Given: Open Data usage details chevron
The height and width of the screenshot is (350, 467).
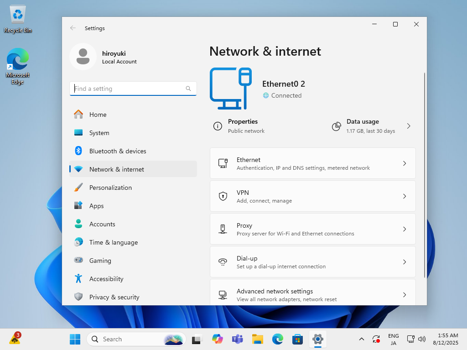Looking at the screenshot, I should tap(408, 126).
